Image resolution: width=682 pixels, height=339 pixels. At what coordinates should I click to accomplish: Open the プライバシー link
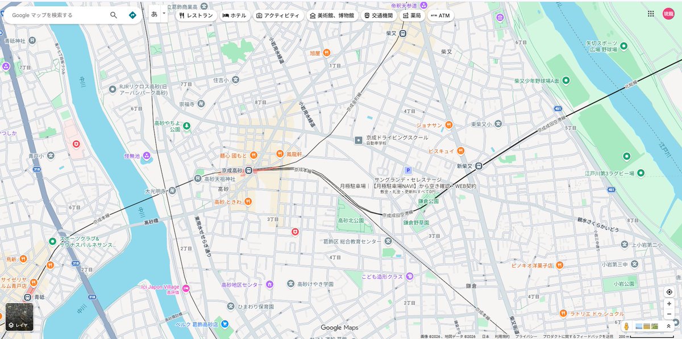click(526, 336)
